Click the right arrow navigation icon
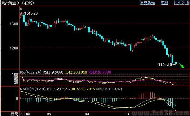Image resolution: width=190 pixels, height=116 pixels. [x=182, y=3]
